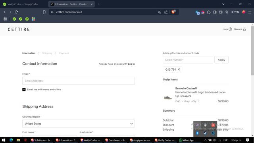Open File Explorer from the taskbar
This screenshot has width=254, height=143.
pos(18,140)
